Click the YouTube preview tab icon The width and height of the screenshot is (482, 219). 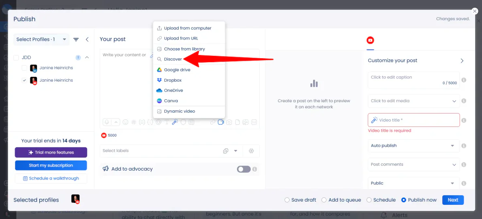click(371, 40)
